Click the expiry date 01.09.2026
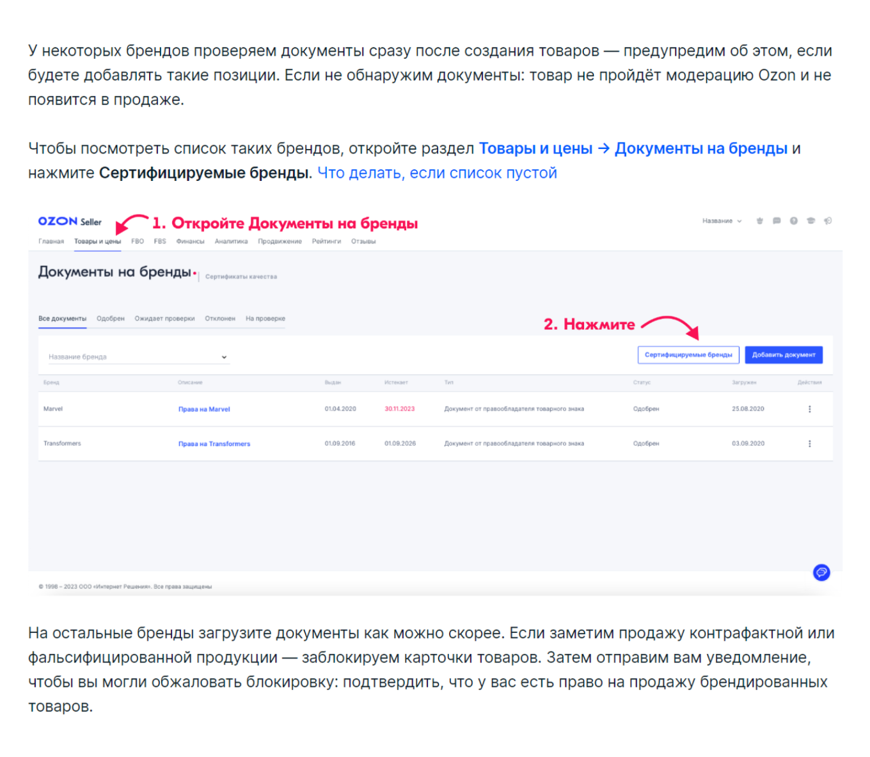870x757 pixels. click(x=400, y=443)
